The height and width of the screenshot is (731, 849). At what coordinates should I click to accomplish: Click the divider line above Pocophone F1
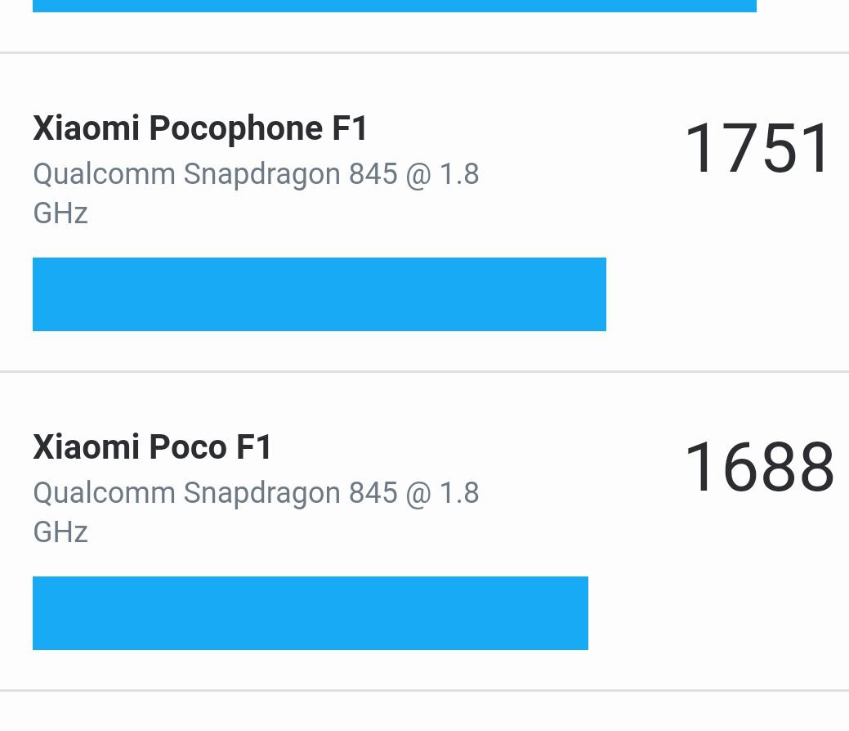coord(424,53)
